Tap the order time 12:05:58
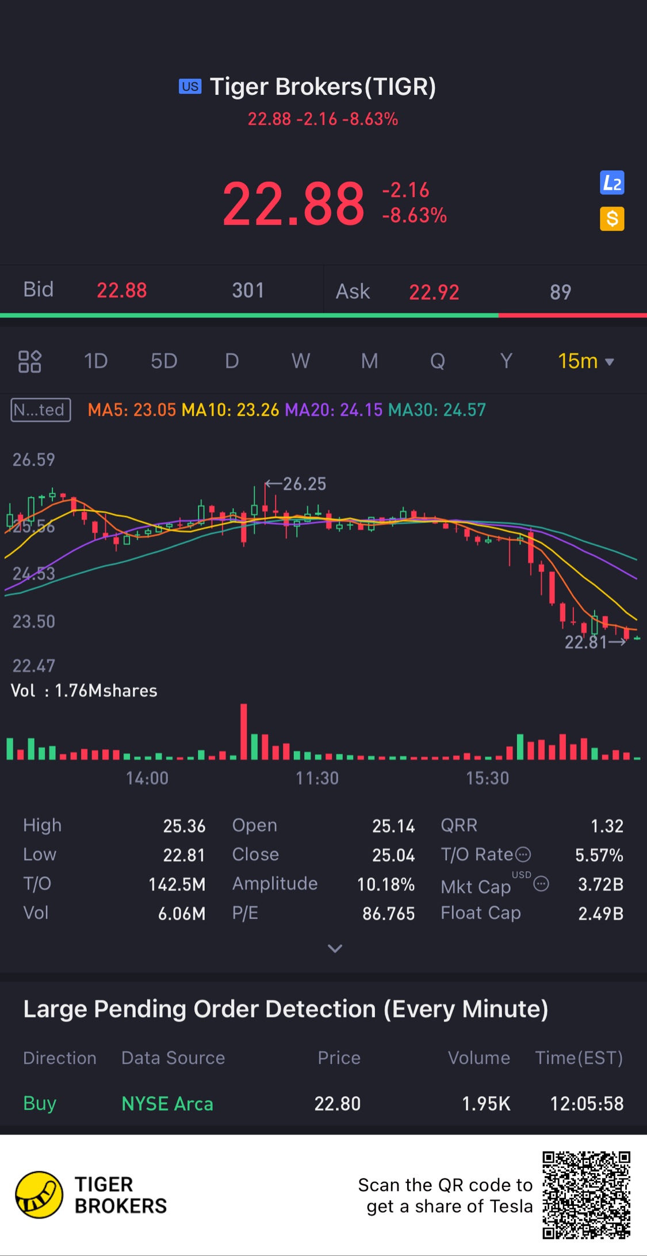Viewport: 647px width, 1256px height. pos(587,1104)
